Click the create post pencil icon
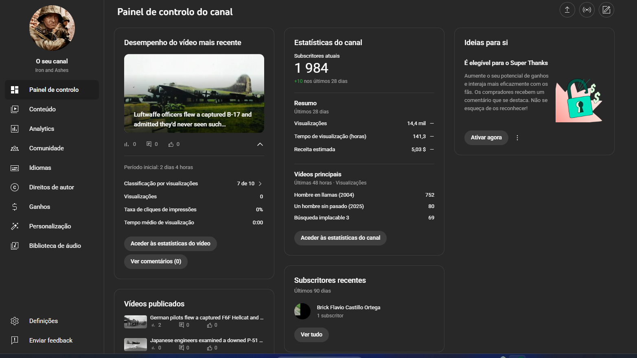Viewport: 637px width, 358px height. point(606,10)
